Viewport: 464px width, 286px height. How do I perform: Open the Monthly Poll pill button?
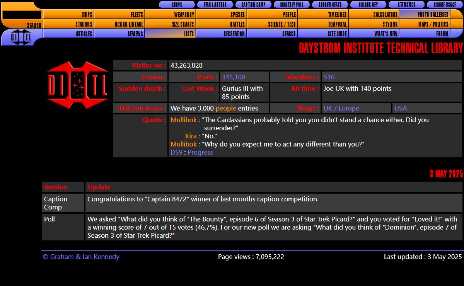(292, 5)
